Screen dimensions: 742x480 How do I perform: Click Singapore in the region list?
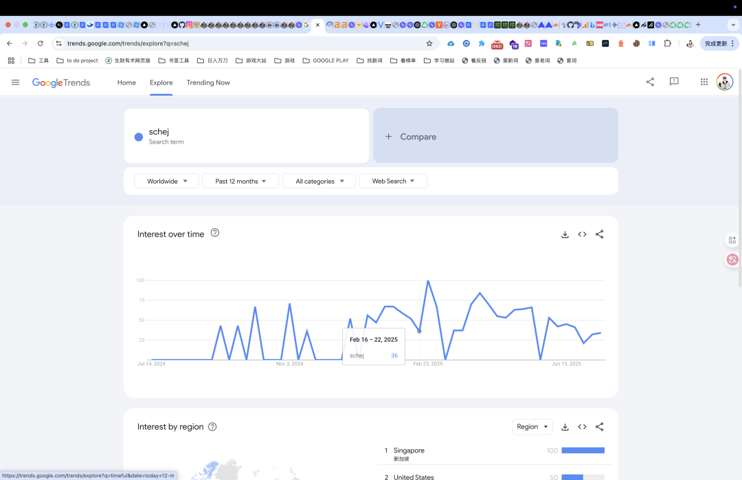click(409, 450)
